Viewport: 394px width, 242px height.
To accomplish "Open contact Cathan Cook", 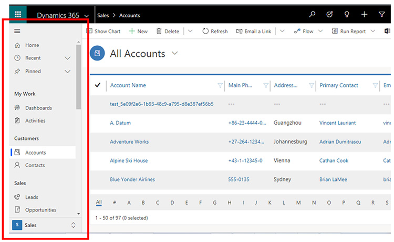I will (334, 160).
